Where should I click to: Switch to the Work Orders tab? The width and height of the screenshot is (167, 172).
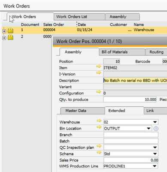30,17
